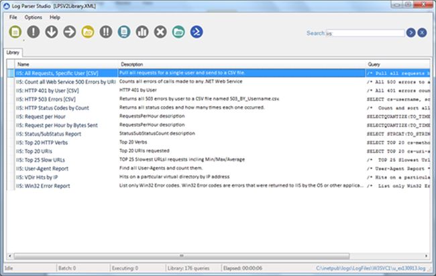This screenshot has height=276, width=436.
Task: Click the green open folder icon
Action: (x=178, y=32)
